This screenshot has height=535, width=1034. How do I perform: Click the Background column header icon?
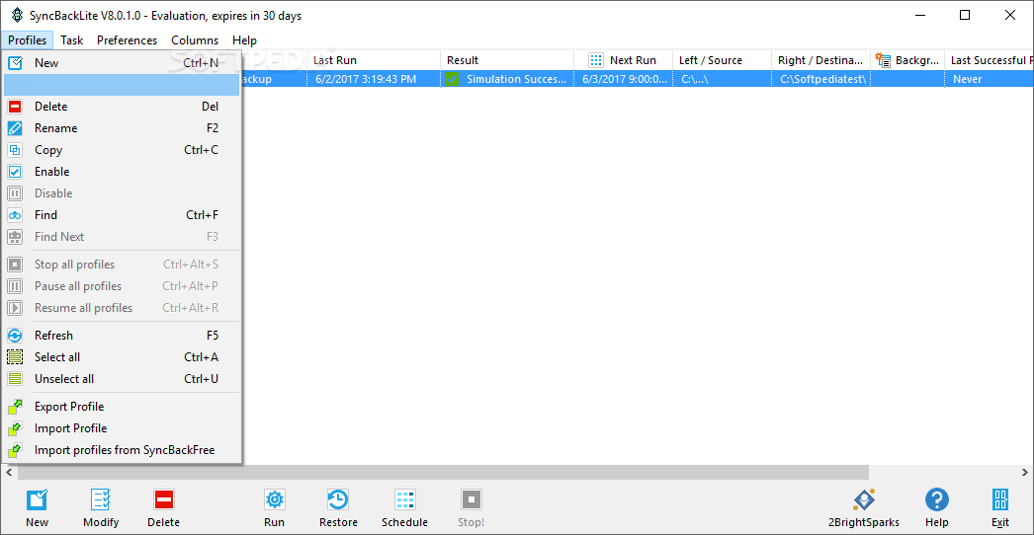[883, 60]
